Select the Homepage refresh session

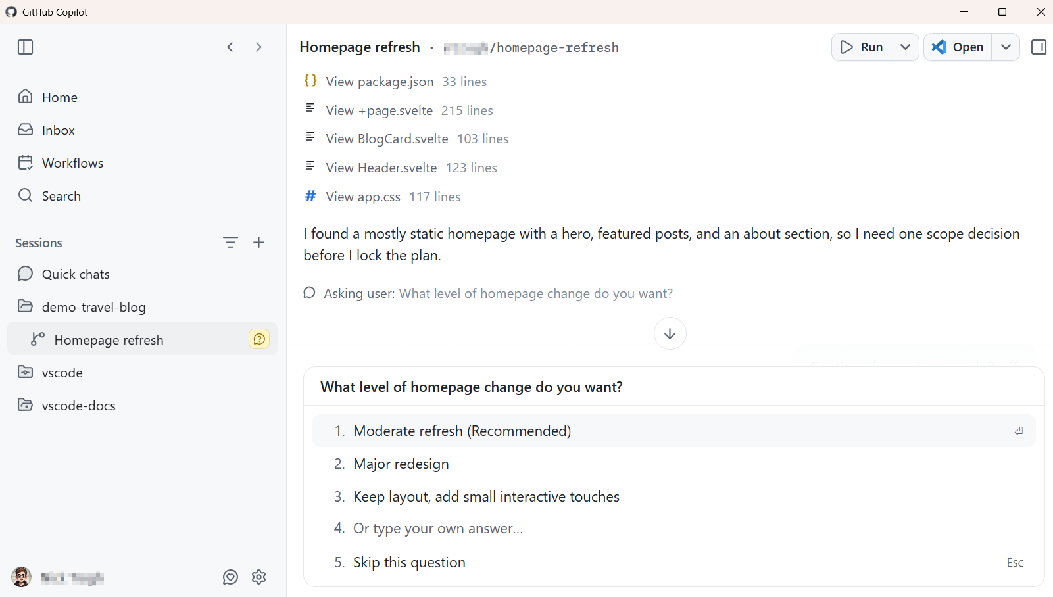pos(143,339)
